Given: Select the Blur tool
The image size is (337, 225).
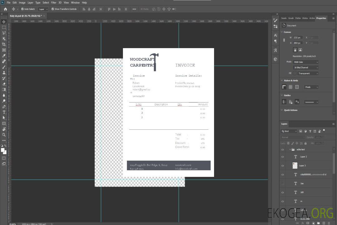Looking at the screenshot, I should tap(4, 95).
